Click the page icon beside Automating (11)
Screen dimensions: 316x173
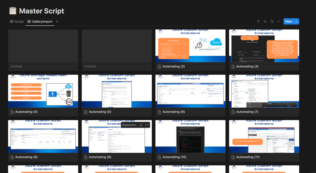(x=233, y=157)
